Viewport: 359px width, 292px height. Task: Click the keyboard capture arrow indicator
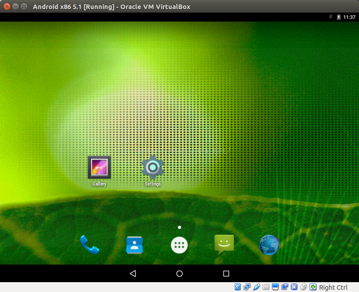pyautogui.click(x=313, y=287)
